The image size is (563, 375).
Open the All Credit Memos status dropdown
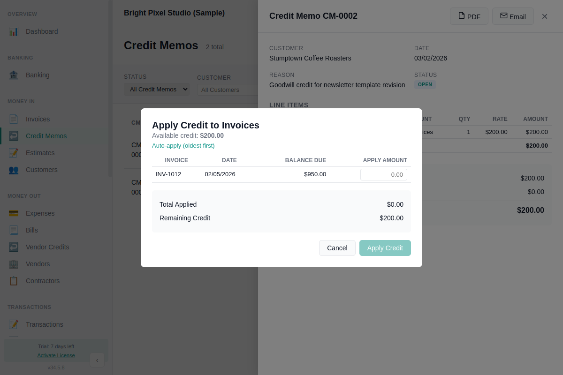tap(156, 89)
